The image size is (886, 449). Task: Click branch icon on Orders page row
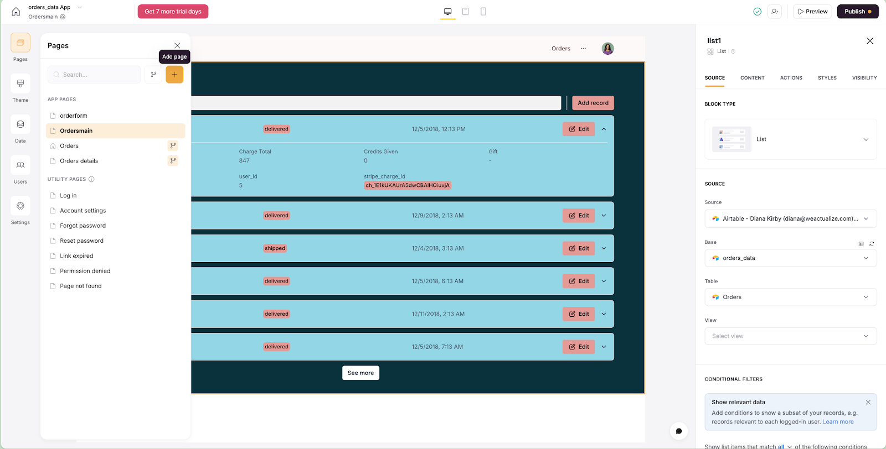(x=173, y=146)
